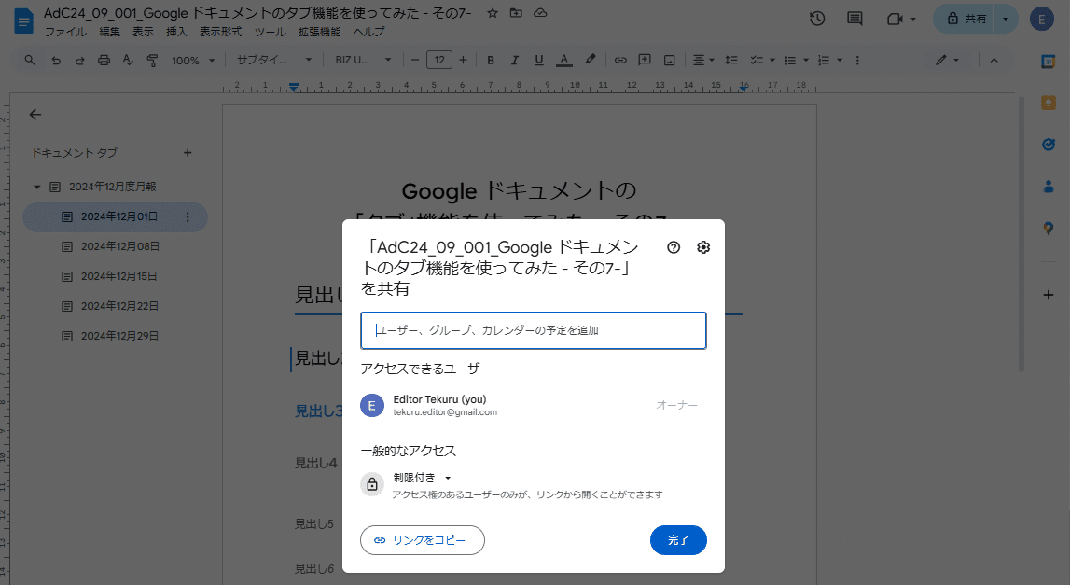The width and height of the screenshot is (1070, 585).
Task: Activate the paint format tool
Action: [152, 60]
